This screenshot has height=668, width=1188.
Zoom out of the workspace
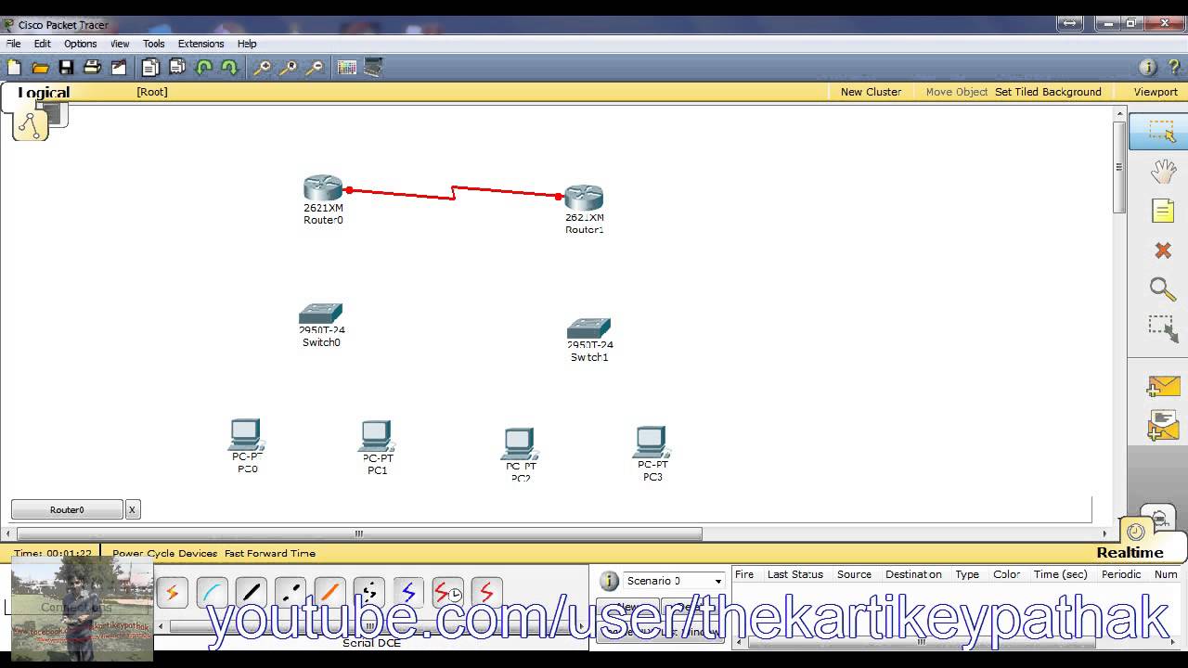pyautogui.click(x=315, y=68)
